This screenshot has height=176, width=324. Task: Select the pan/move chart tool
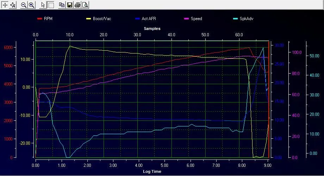click(5, 5)
